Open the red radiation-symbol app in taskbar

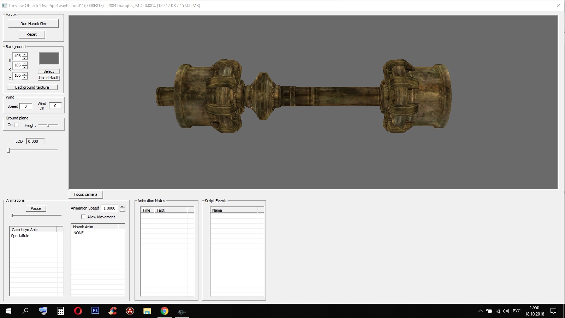(130, 311)
